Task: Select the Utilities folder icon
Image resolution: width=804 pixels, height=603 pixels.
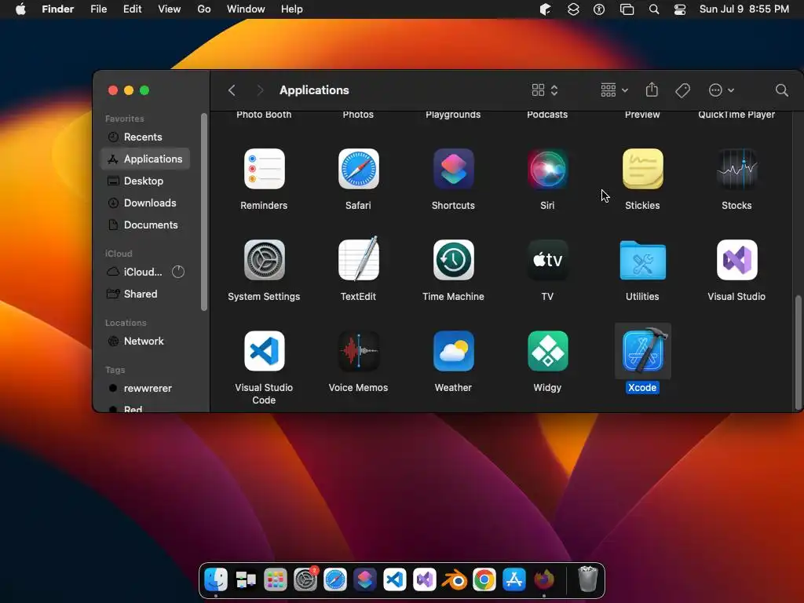Action: 642,260
